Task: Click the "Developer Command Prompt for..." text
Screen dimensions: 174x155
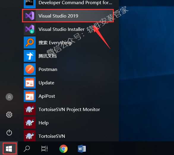Action: point(75,3)
